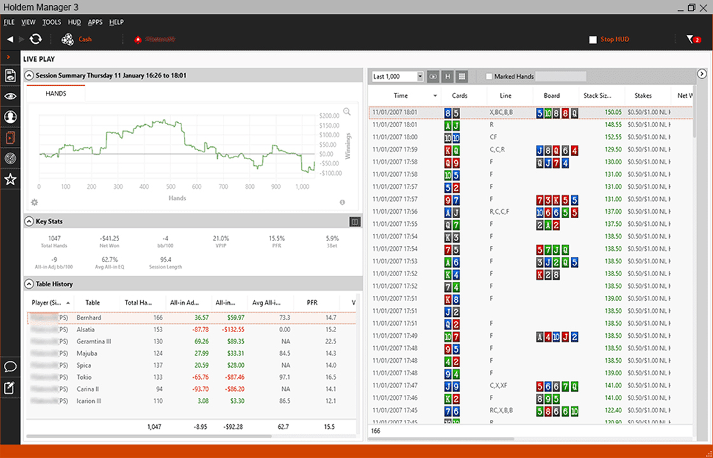Select the Bernhard table row

(191, 317)
